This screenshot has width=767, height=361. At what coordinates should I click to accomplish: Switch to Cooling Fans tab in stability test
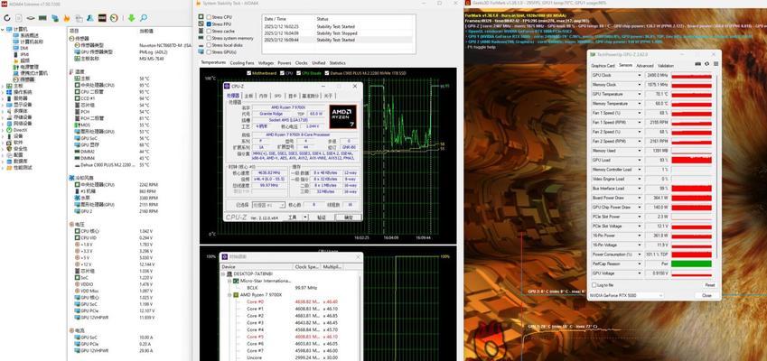coord(242,63)
